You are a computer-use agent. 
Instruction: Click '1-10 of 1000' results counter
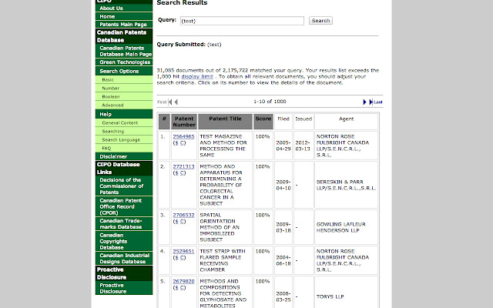pos(270,102)
